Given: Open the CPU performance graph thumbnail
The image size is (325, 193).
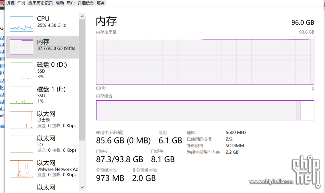Looking at the screenshot, I should pyautogui.click(x=22, y=24).
